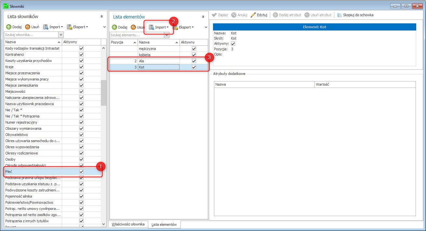Image resolution: width=426 pixels, height=231 pixels.
Task: Select the Lista elementów bottom tab
Action: [164, 224]
